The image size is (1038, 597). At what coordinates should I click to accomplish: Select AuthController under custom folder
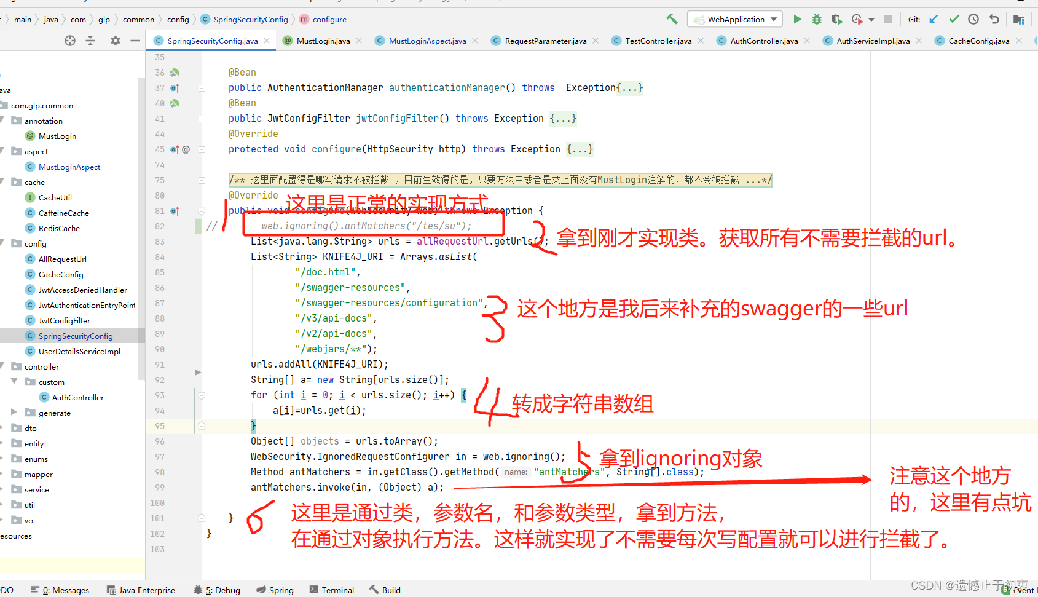tap(78, 397)
